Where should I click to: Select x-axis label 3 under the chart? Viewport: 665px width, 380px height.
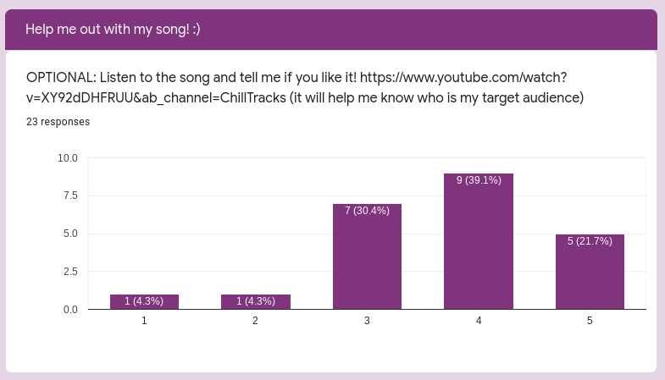coord(367,321)
